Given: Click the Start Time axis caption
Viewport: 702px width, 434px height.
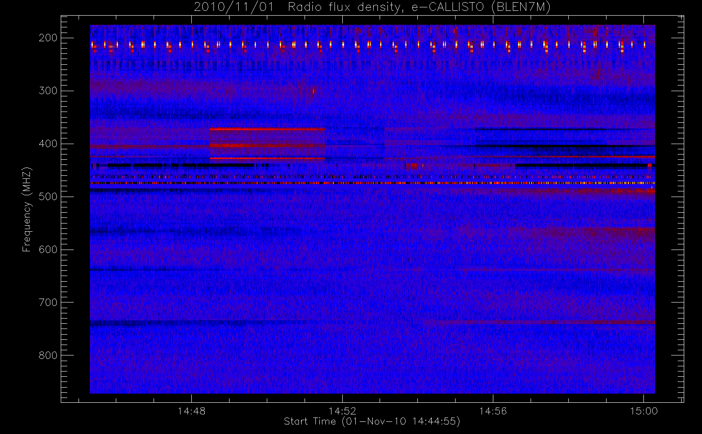Looking at the screenshot, I should 372,421.
